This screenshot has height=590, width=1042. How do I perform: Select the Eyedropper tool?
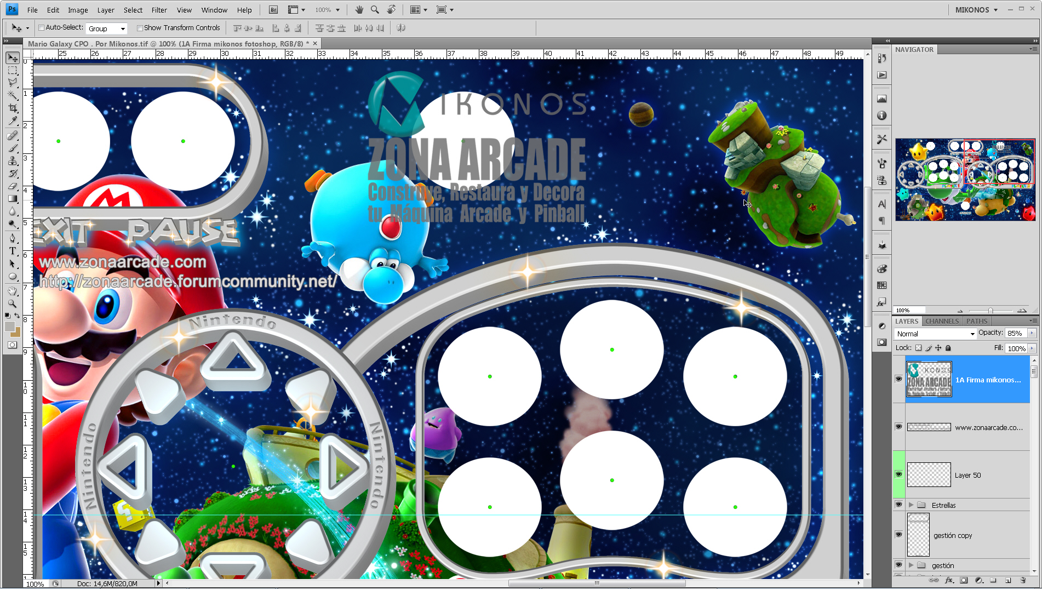click(13, 121)
